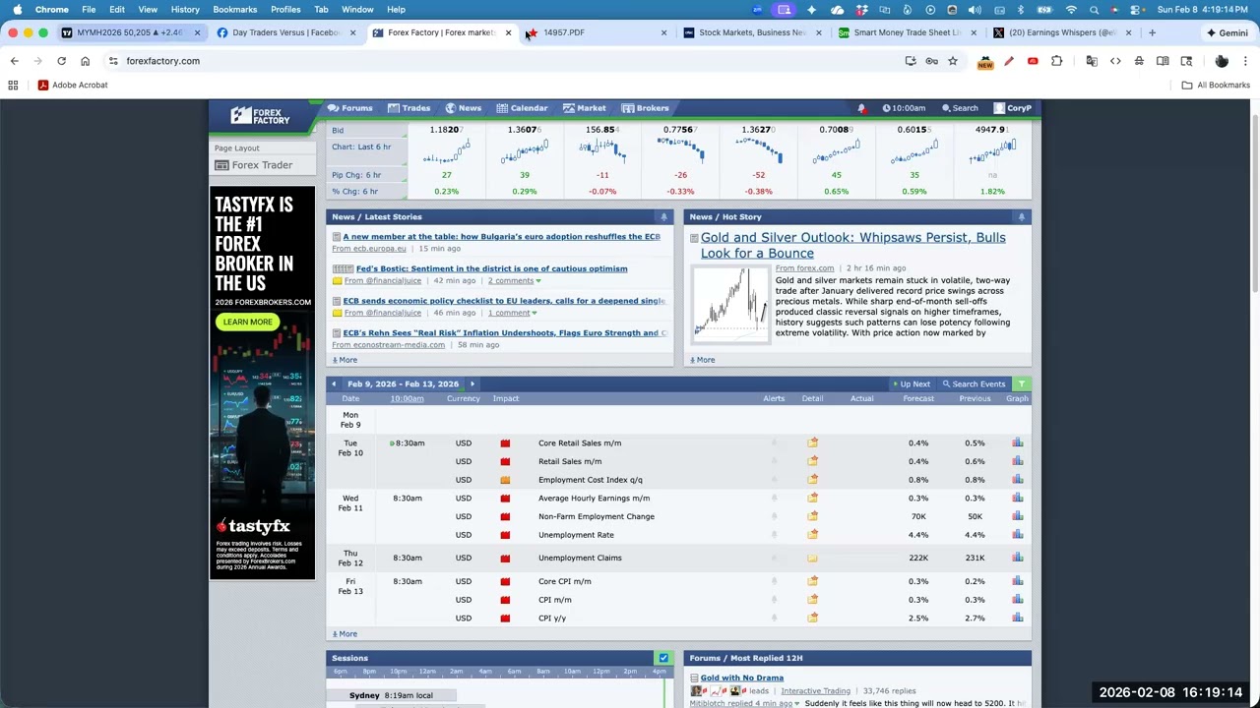Open graph for Employment Cost Index q/q
Image resolution: width=1260 pixels, height=708 pixels.
pyautogui.click(x=1017, y=480)
